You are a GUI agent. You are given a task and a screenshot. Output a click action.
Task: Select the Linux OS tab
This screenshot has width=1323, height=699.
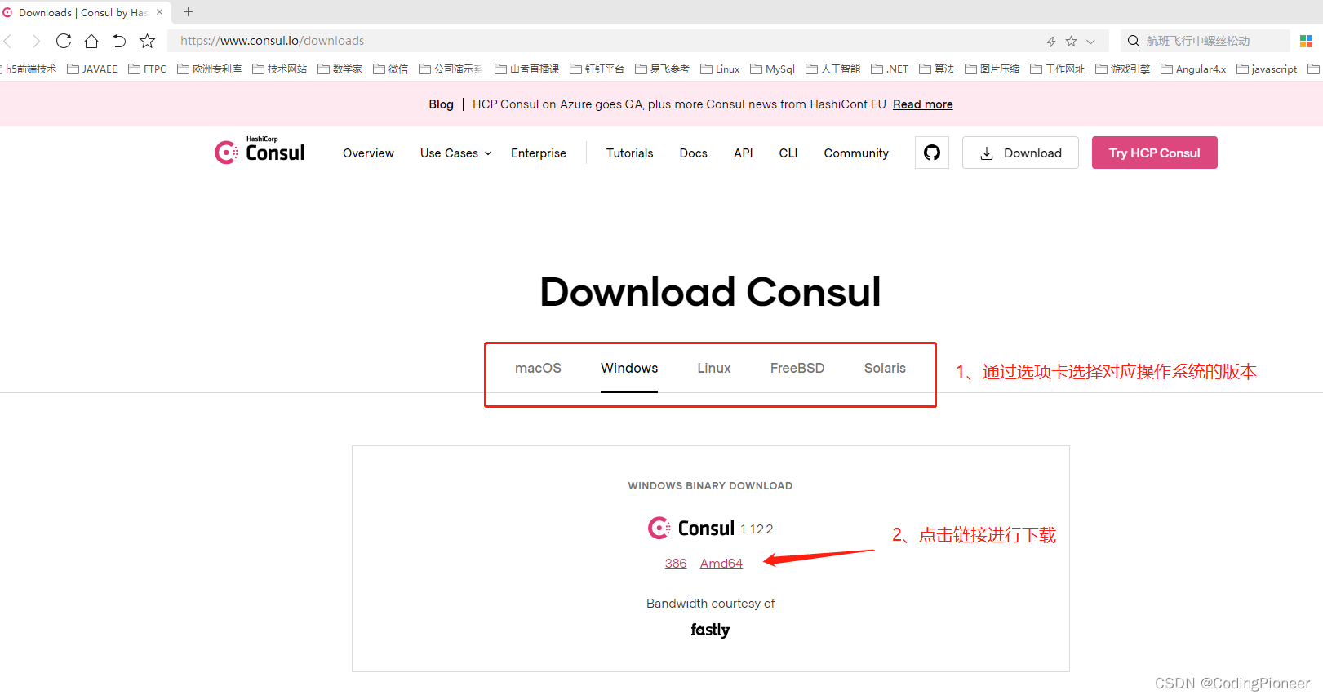[714, 369]
